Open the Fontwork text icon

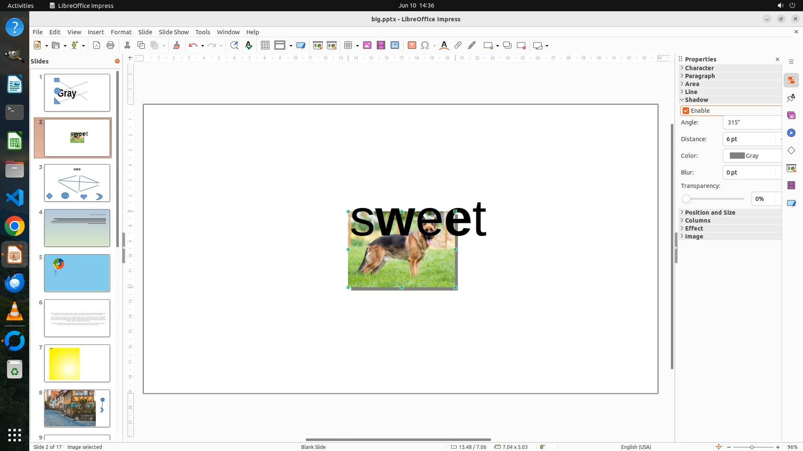(x=444, y=46)
